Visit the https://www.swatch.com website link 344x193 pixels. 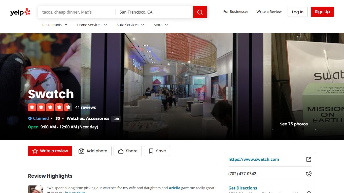click(x=254, y=159)
